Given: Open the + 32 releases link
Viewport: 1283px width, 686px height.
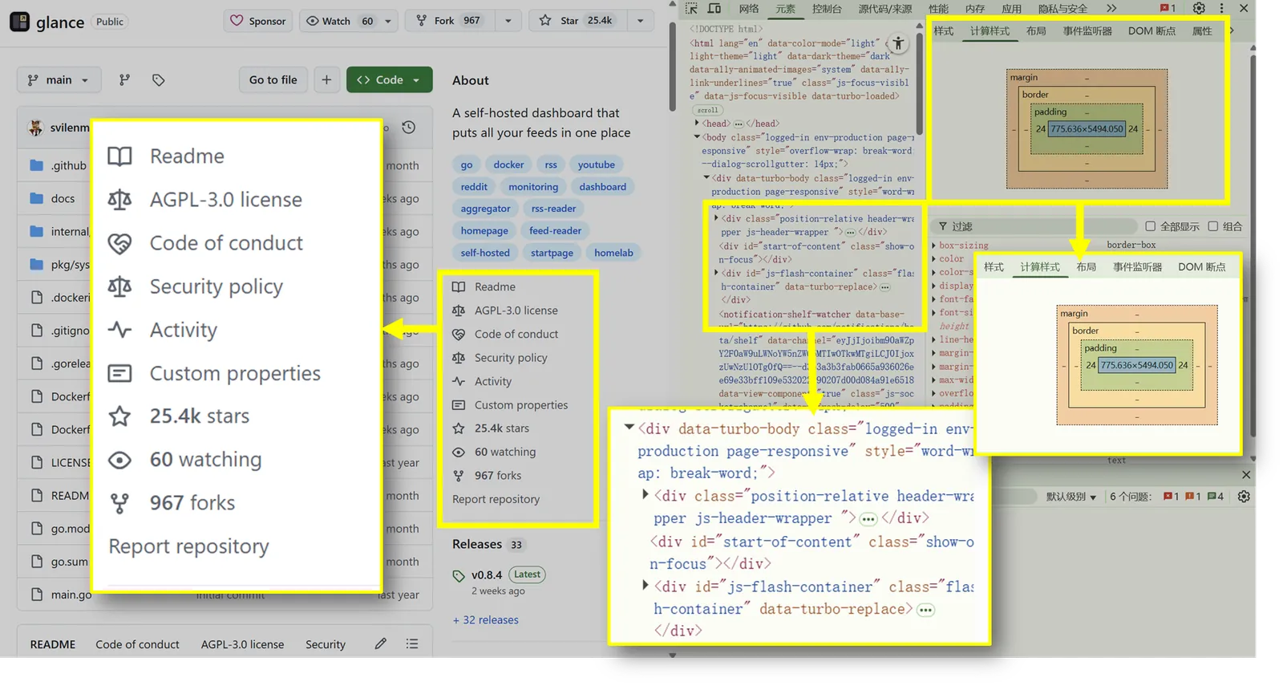Looking at the screenshot, I should tap(486, 619).
